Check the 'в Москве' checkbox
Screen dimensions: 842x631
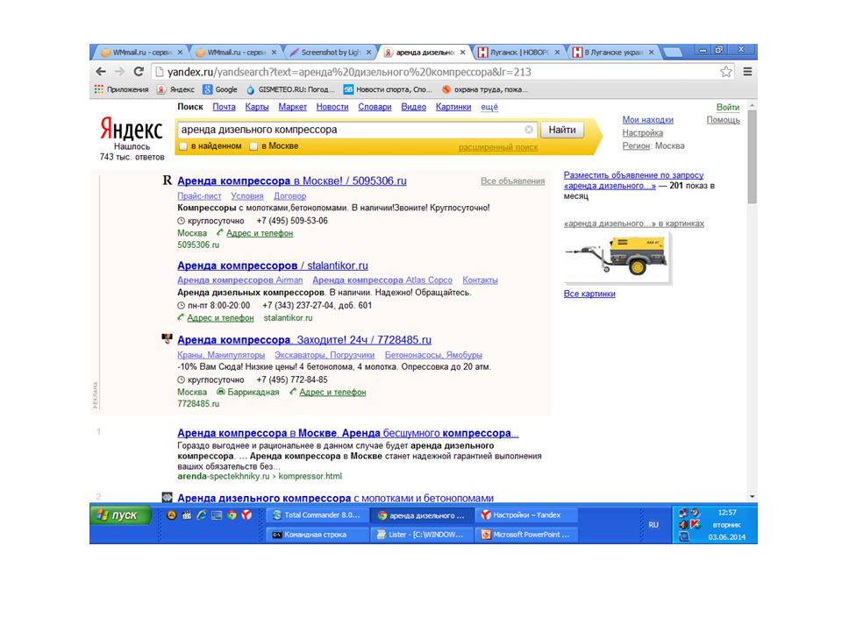click(x=253, y=146)
